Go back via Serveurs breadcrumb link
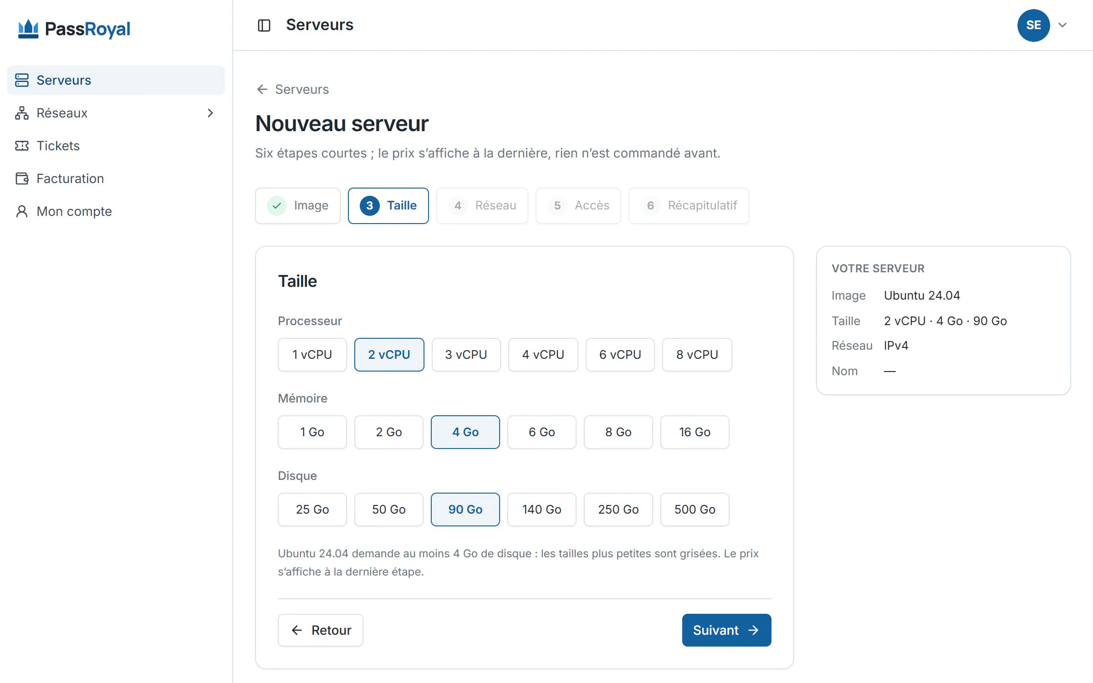The height and width of the screenshot is (683, 1093). point(292,89)
